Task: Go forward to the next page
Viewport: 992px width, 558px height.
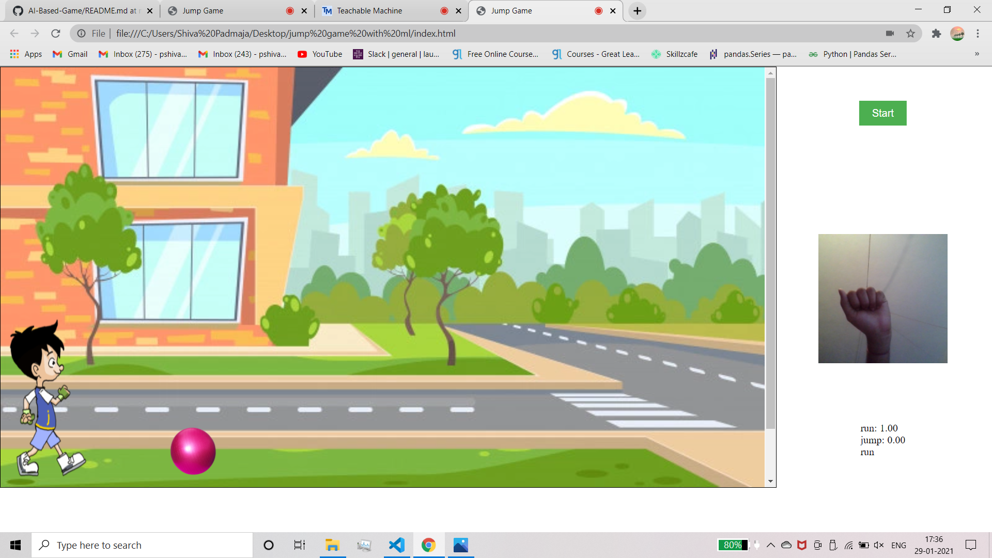Action: pos(35,34)
